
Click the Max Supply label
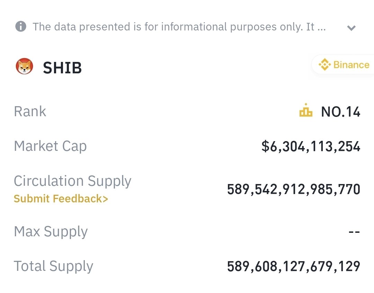(51, 231)
